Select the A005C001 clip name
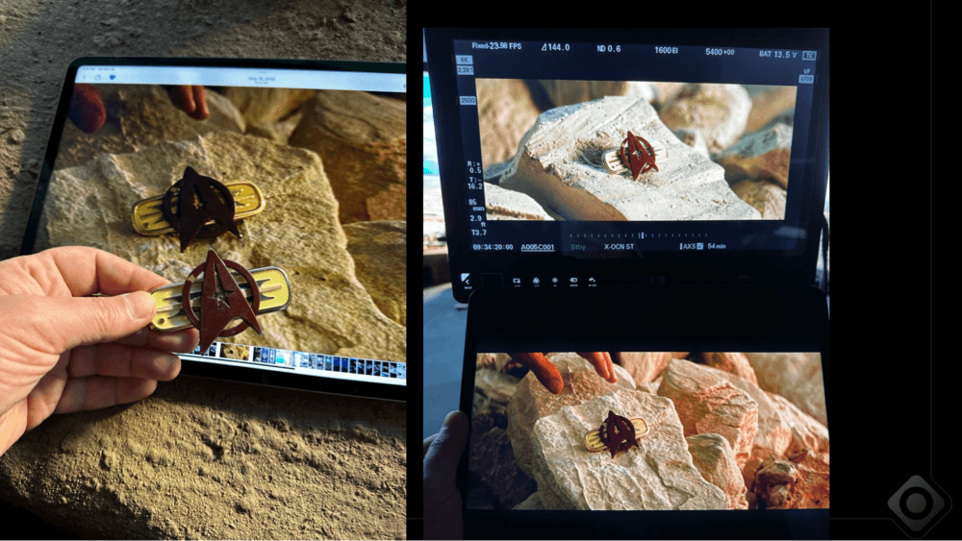The width and height of the screenshot is (962, 541). pos(538,248)
